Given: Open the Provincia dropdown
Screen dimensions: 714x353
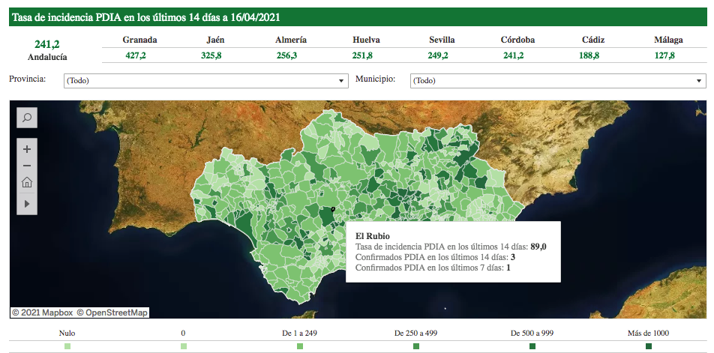Looking at the screenshot, I should [x=205, y=81].
